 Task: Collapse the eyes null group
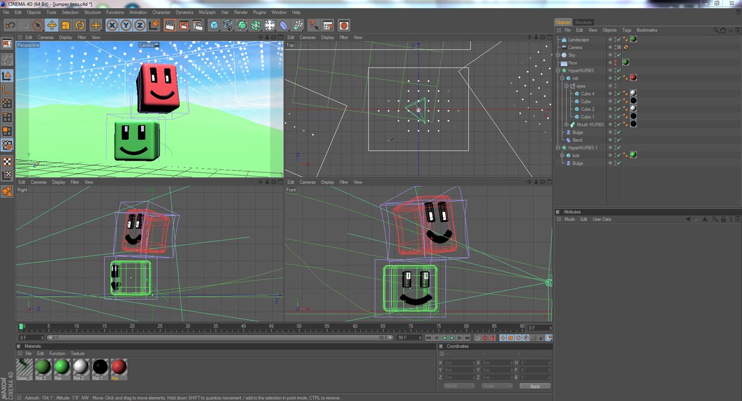(x=566, y=86)
